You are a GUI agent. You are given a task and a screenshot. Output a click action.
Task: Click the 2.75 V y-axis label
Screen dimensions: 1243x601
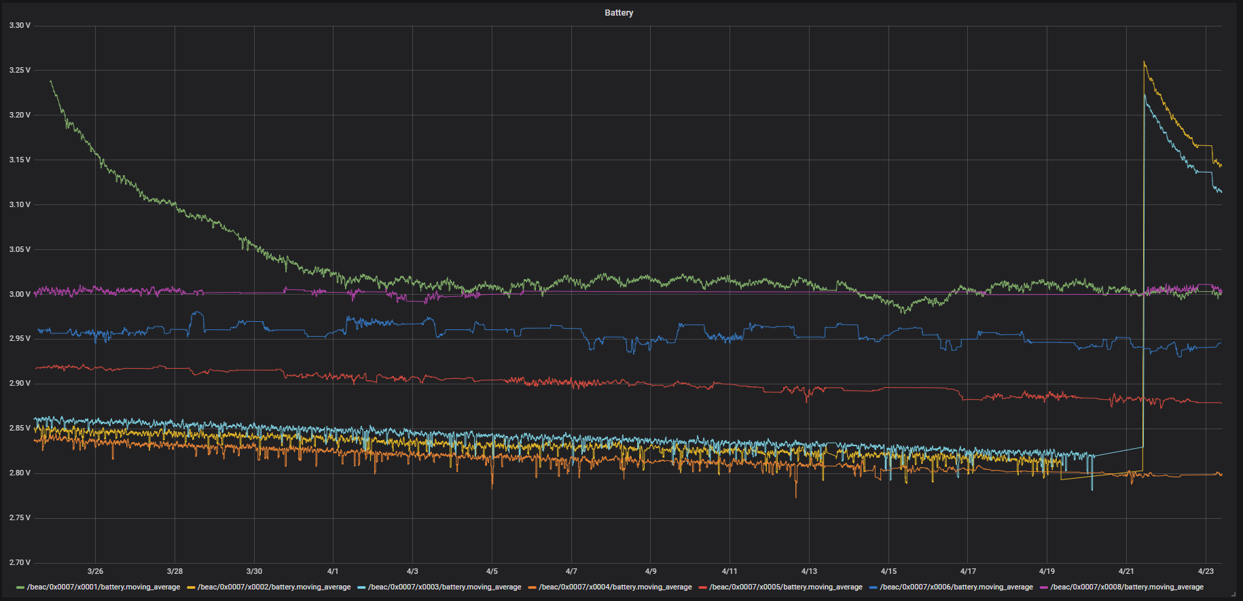20,517
